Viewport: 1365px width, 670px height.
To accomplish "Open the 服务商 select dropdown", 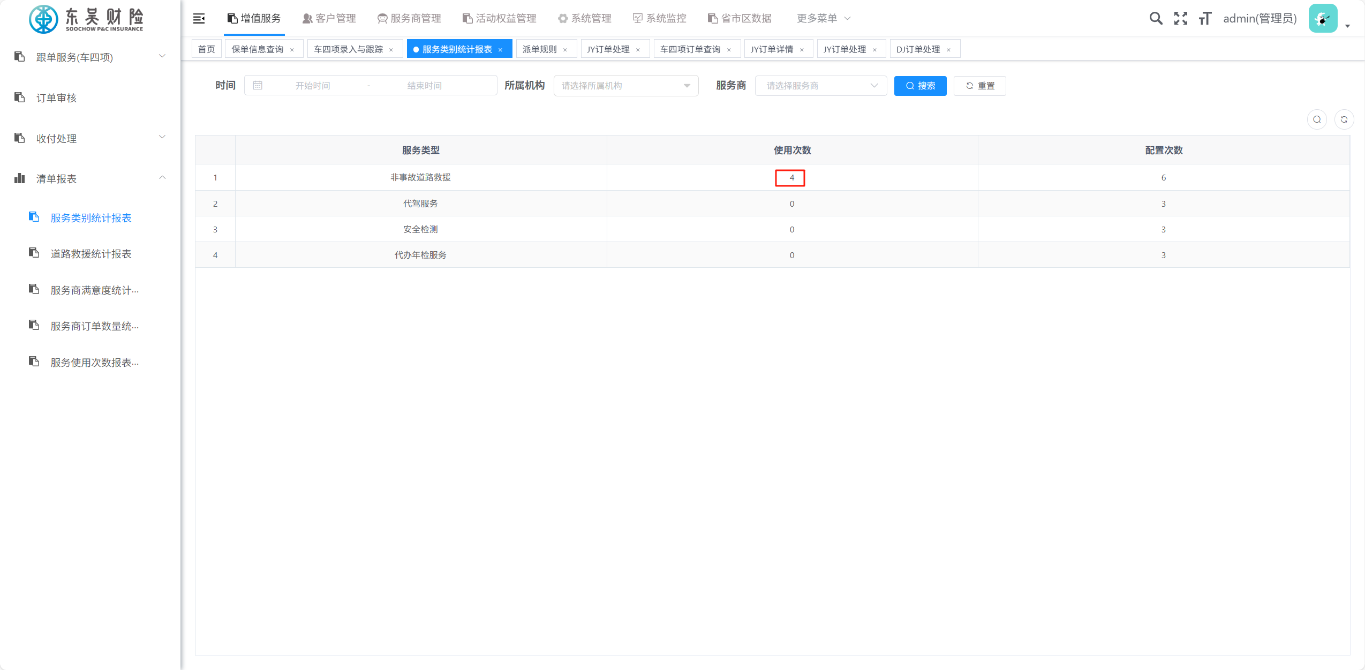I will [820, 86].
